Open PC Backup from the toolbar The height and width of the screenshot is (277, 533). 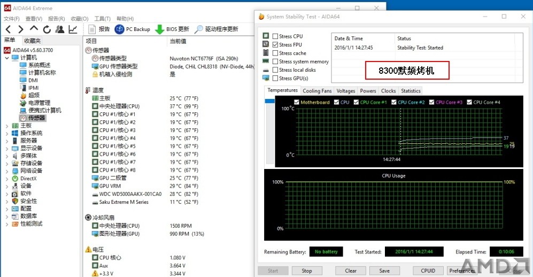[133, 29]
